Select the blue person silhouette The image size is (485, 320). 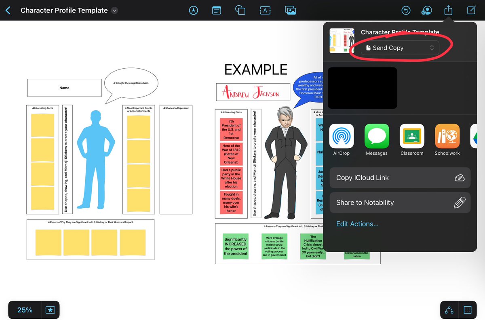coord(96,159)
